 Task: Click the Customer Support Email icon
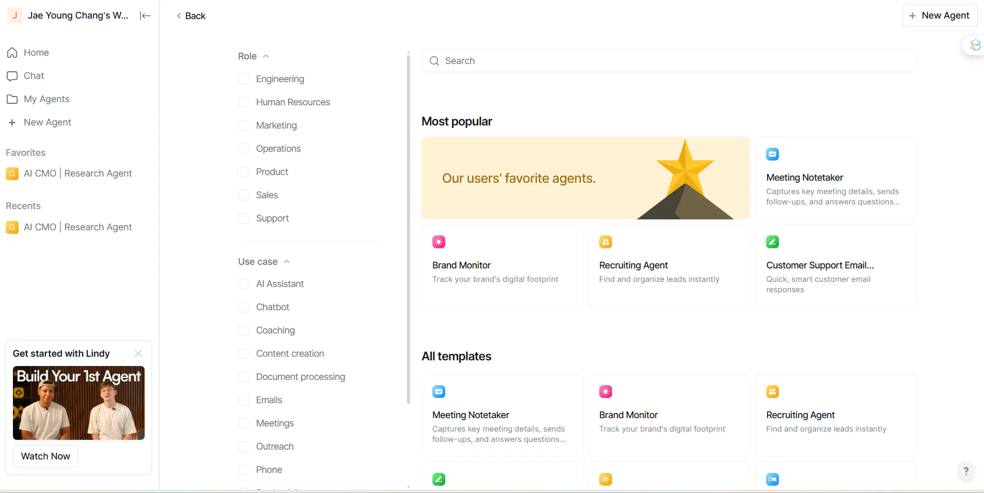click(x=773, y=242)
